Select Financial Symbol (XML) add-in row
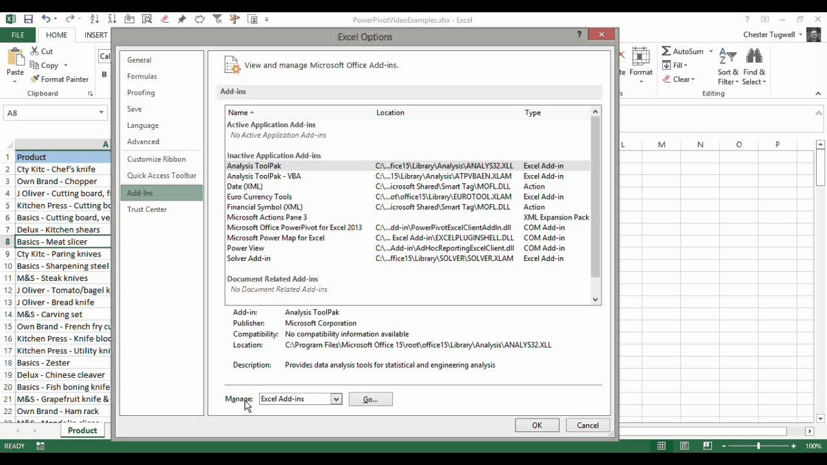 click(x=408, y=207)
